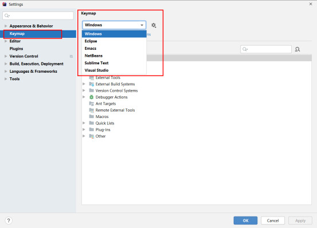The height and width of the screenshot is (228, 317).
Task: Click the External Build Systems folder icon
Action: [92, 84]
